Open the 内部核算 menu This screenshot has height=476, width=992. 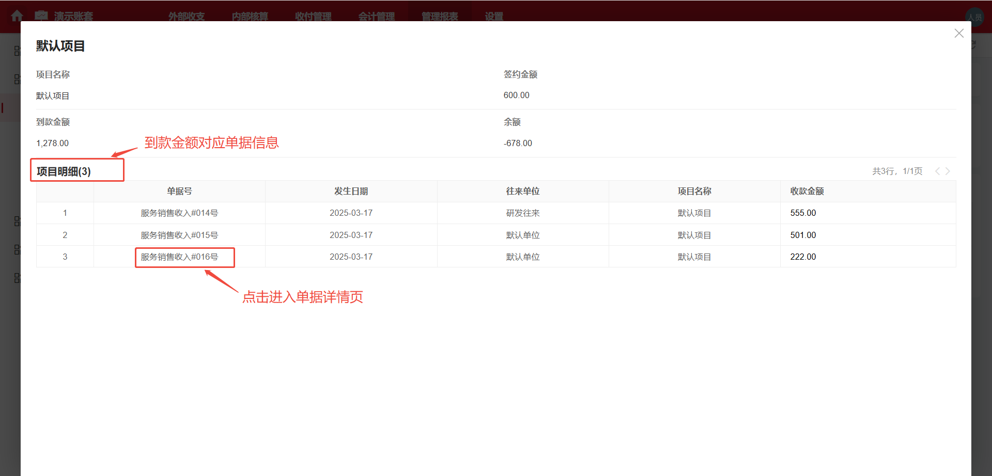250,16
